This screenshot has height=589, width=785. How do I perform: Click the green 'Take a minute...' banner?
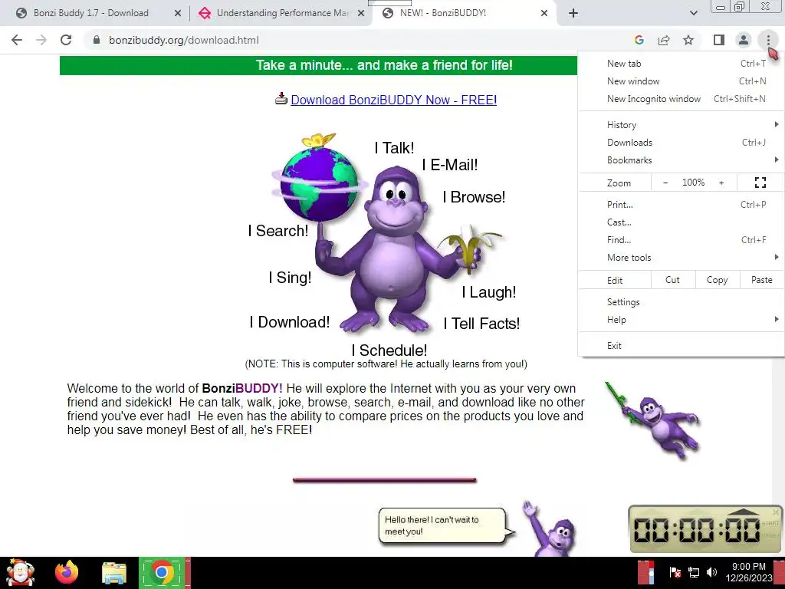click(318, 65)
